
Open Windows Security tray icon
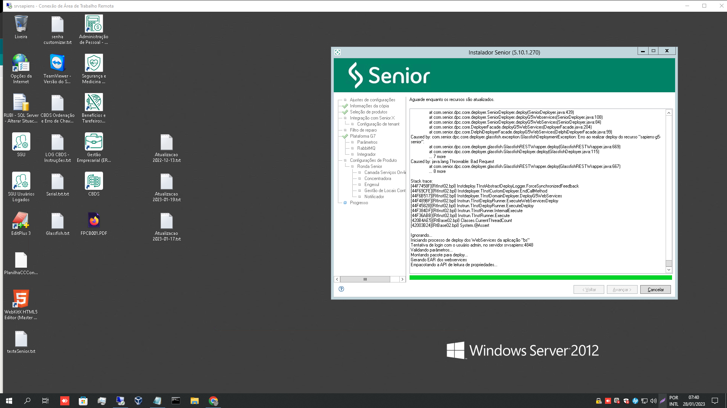tap(626, 401)
